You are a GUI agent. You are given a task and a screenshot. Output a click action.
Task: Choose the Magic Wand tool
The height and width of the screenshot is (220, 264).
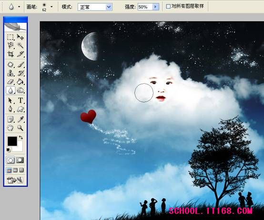click(20, 45)
